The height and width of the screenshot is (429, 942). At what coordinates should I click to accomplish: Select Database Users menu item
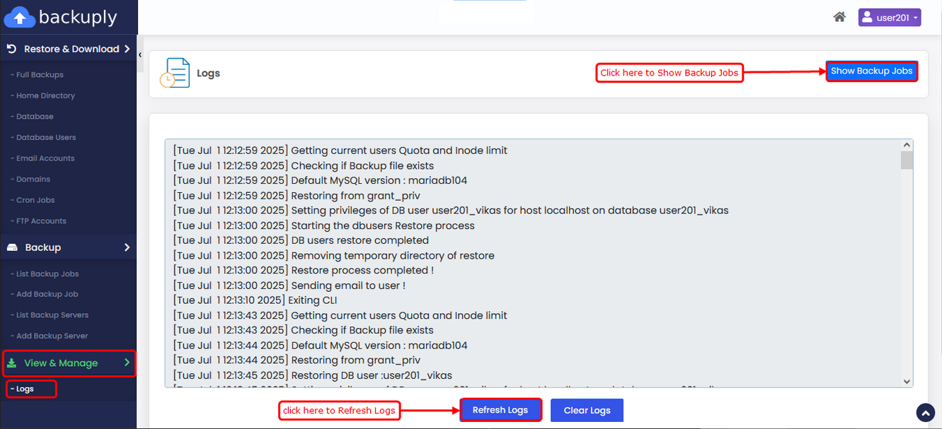pos(46,137)
